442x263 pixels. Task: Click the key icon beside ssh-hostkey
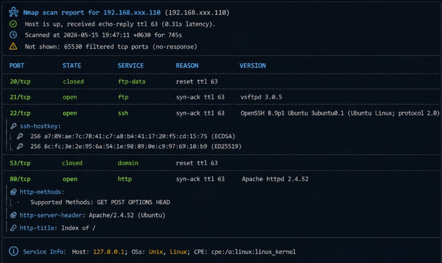(13, 126)
